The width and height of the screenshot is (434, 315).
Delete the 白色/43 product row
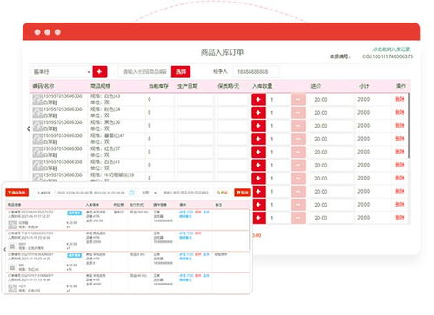[399, 99]
